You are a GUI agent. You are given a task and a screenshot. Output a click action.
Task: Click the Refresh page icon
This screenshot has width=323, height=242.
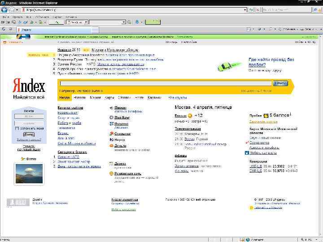[x=251, y=10]
